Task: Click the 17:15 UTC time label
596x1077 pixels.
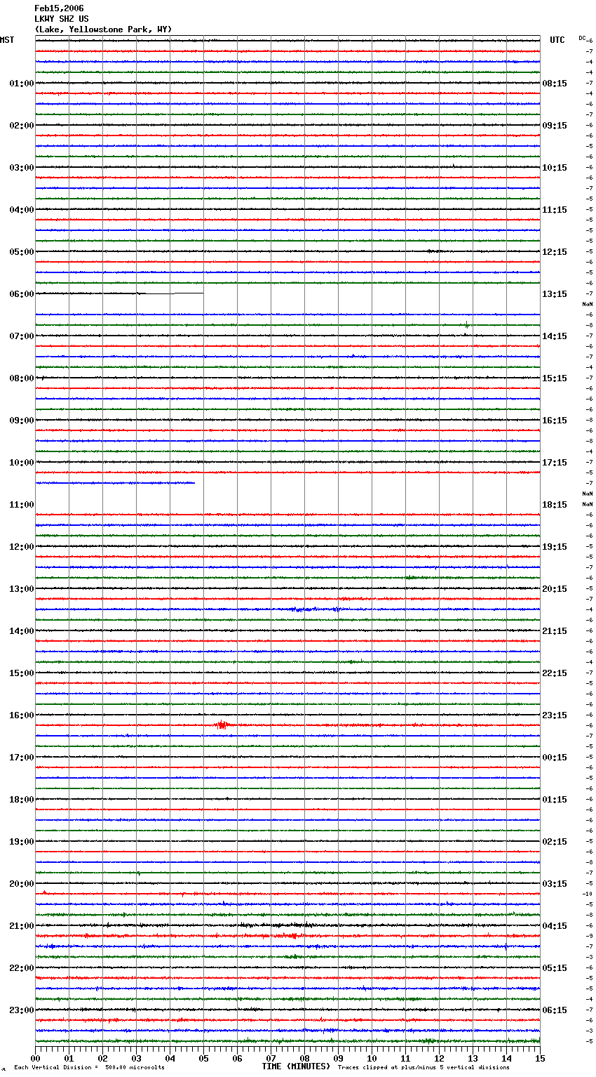Action: click(x=555, y=463)
